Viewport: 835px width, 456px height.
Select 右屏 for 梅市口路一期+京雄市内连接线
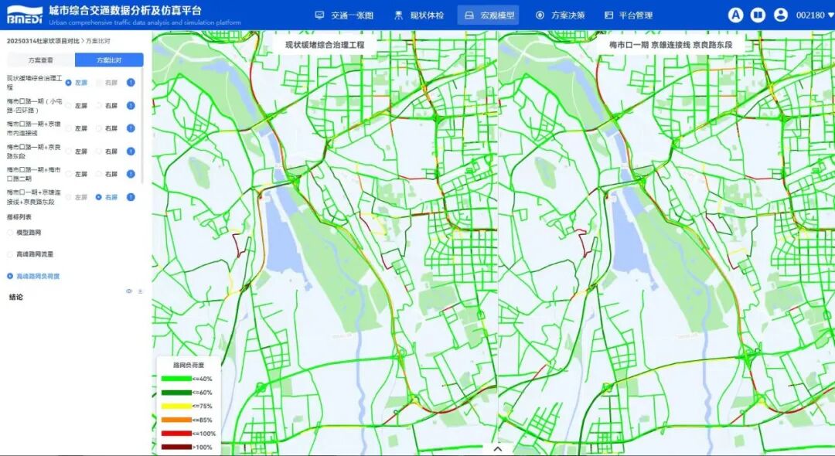point(99,128)
